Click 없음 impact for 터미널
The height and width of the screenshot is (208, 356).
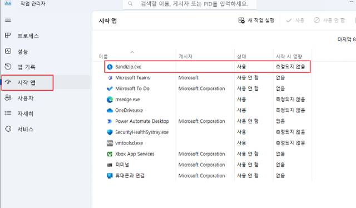pos(280,165)
